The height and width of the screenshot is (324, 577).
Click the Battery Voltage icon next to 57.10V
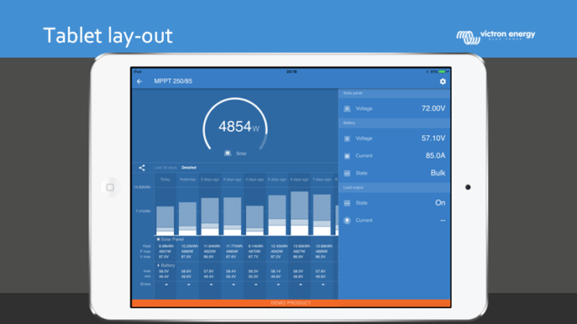click(347, 139)
